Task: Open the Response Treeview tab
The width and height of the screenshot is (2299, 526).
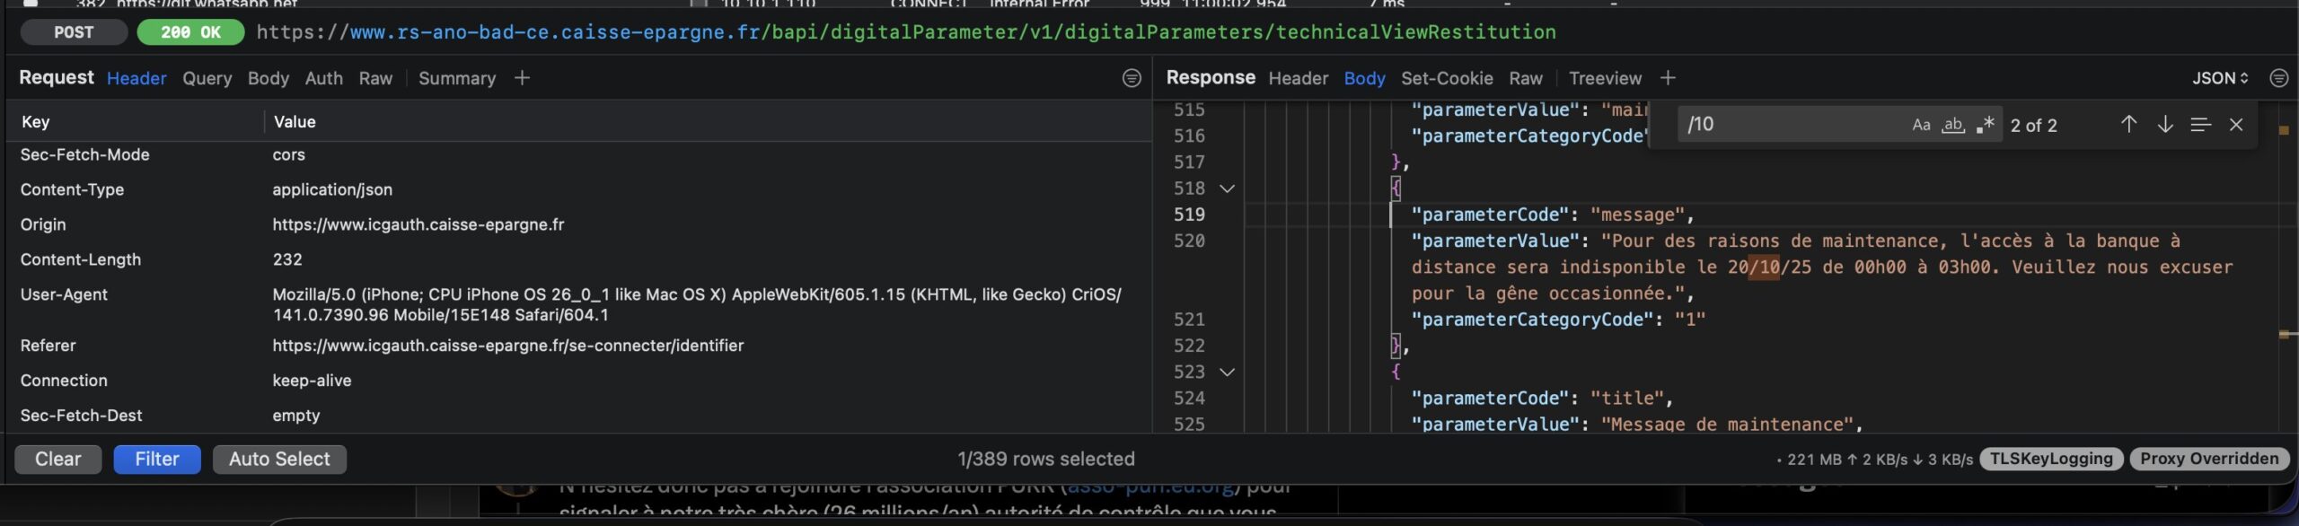Action: [1605, 78]
